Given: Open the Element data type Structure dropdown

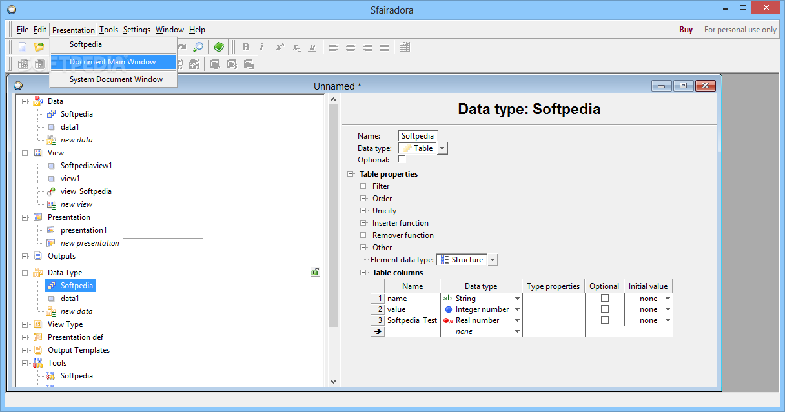Looking at the screenshot, I should pos(493,260).
